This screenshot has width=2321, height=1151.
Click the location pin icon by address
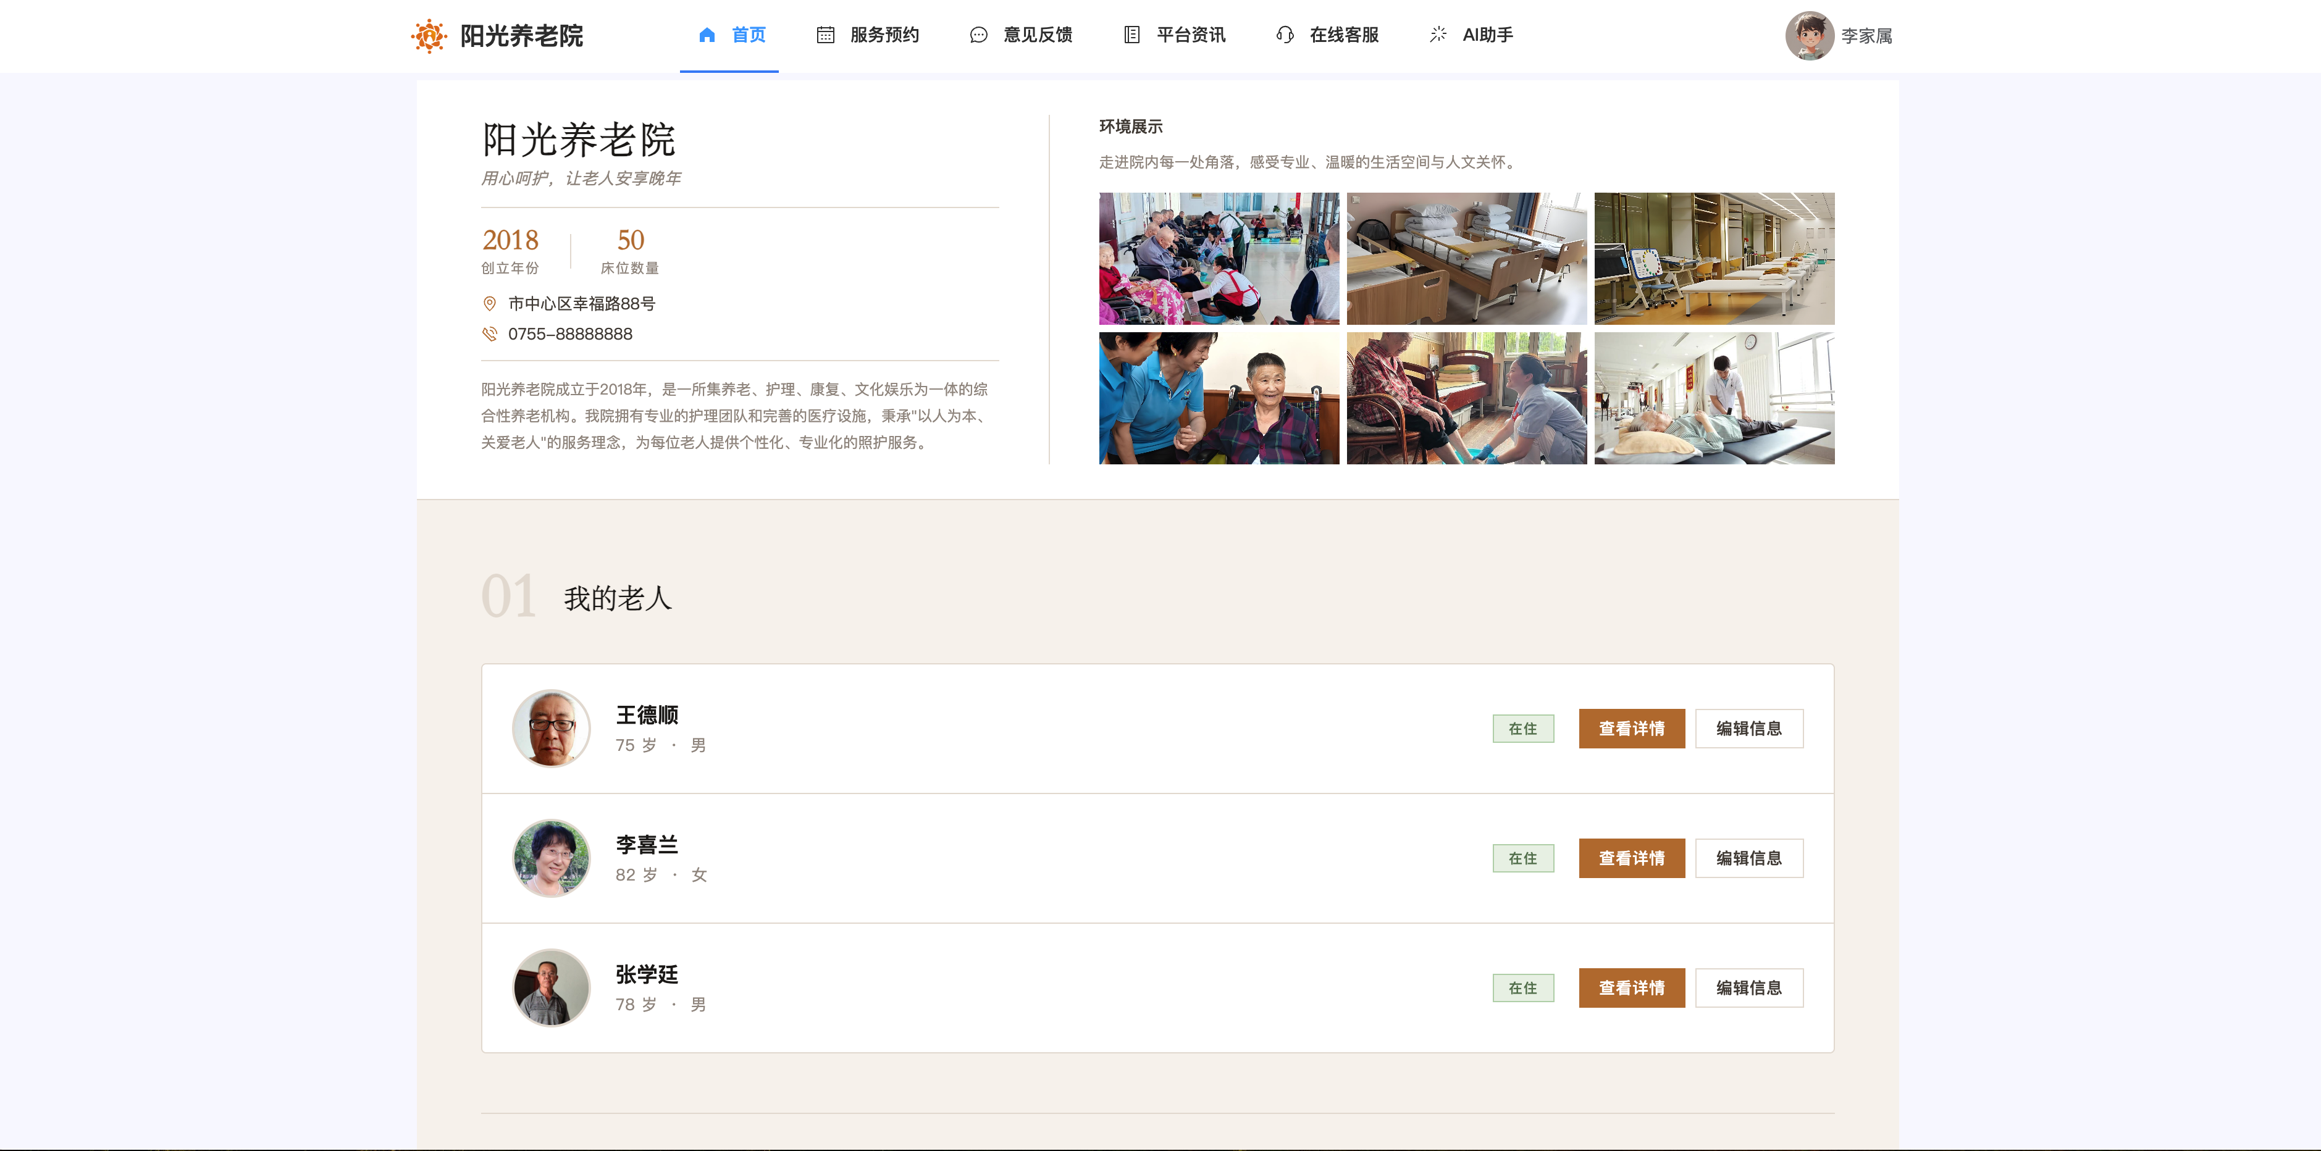tap(489, 304)
